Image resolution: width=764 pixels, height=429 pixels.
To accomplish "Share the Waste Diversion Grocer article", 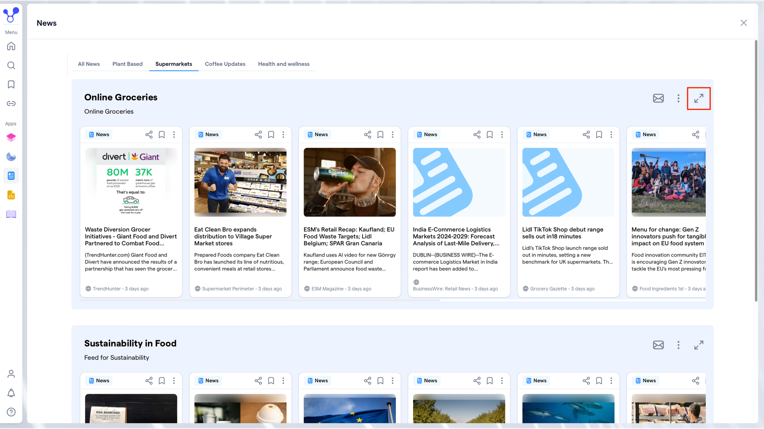I will [149, 135].
